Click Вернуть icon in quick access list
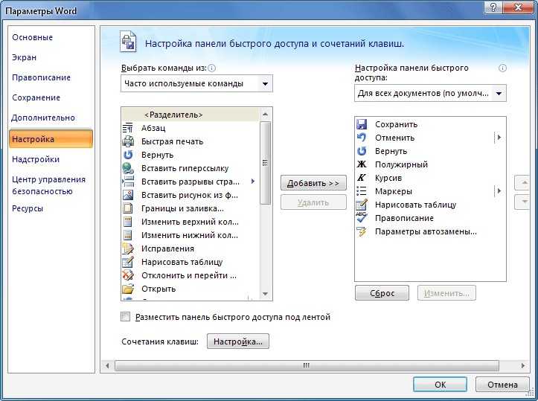 pyautogui.click(x=362, y=151)
